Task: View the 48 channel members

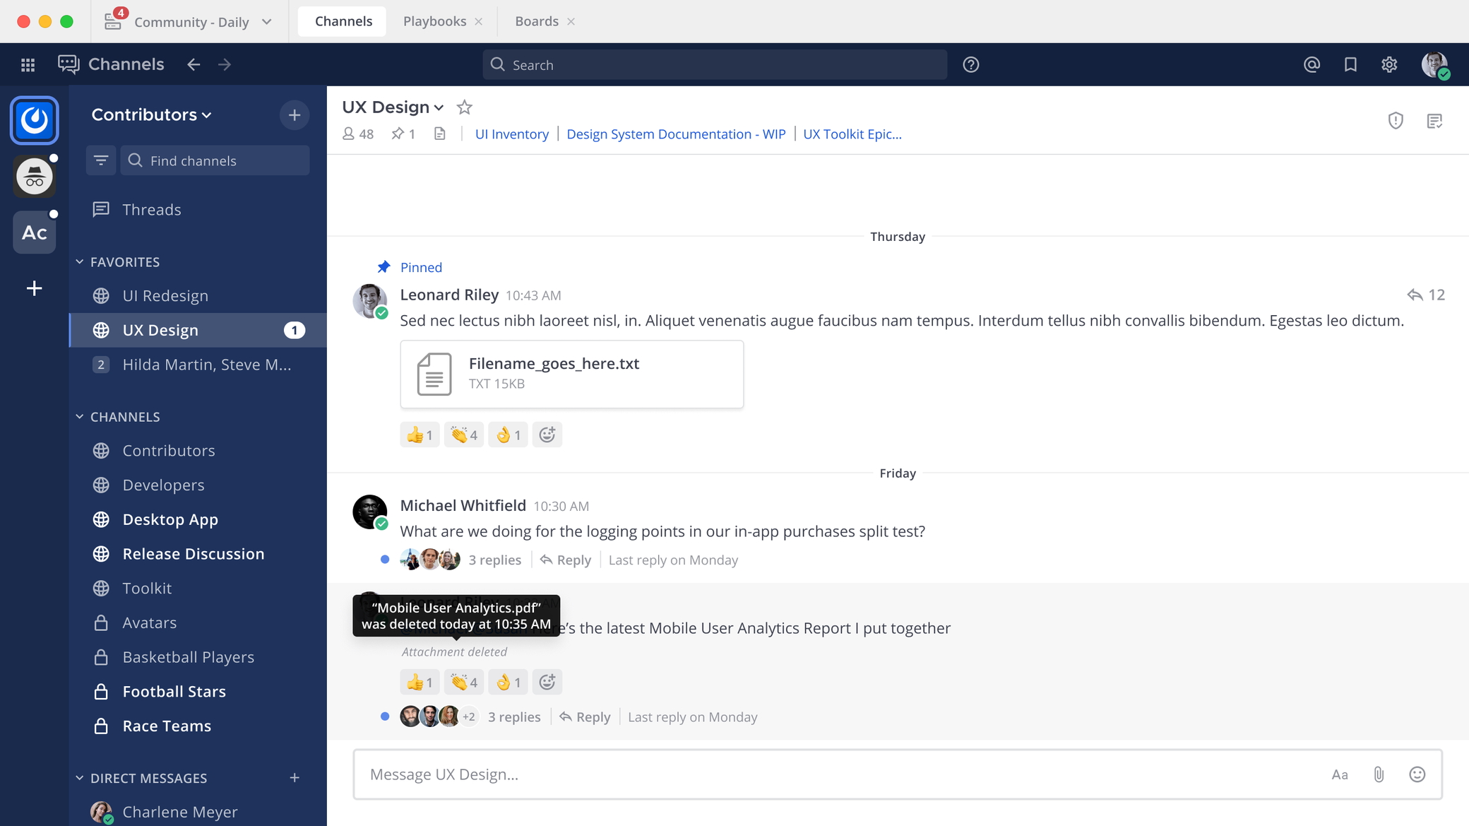Action: coord(358,134)
